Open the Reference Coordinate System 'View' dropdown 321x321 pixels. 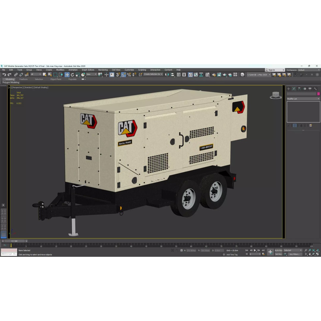[x=91, y=75]
